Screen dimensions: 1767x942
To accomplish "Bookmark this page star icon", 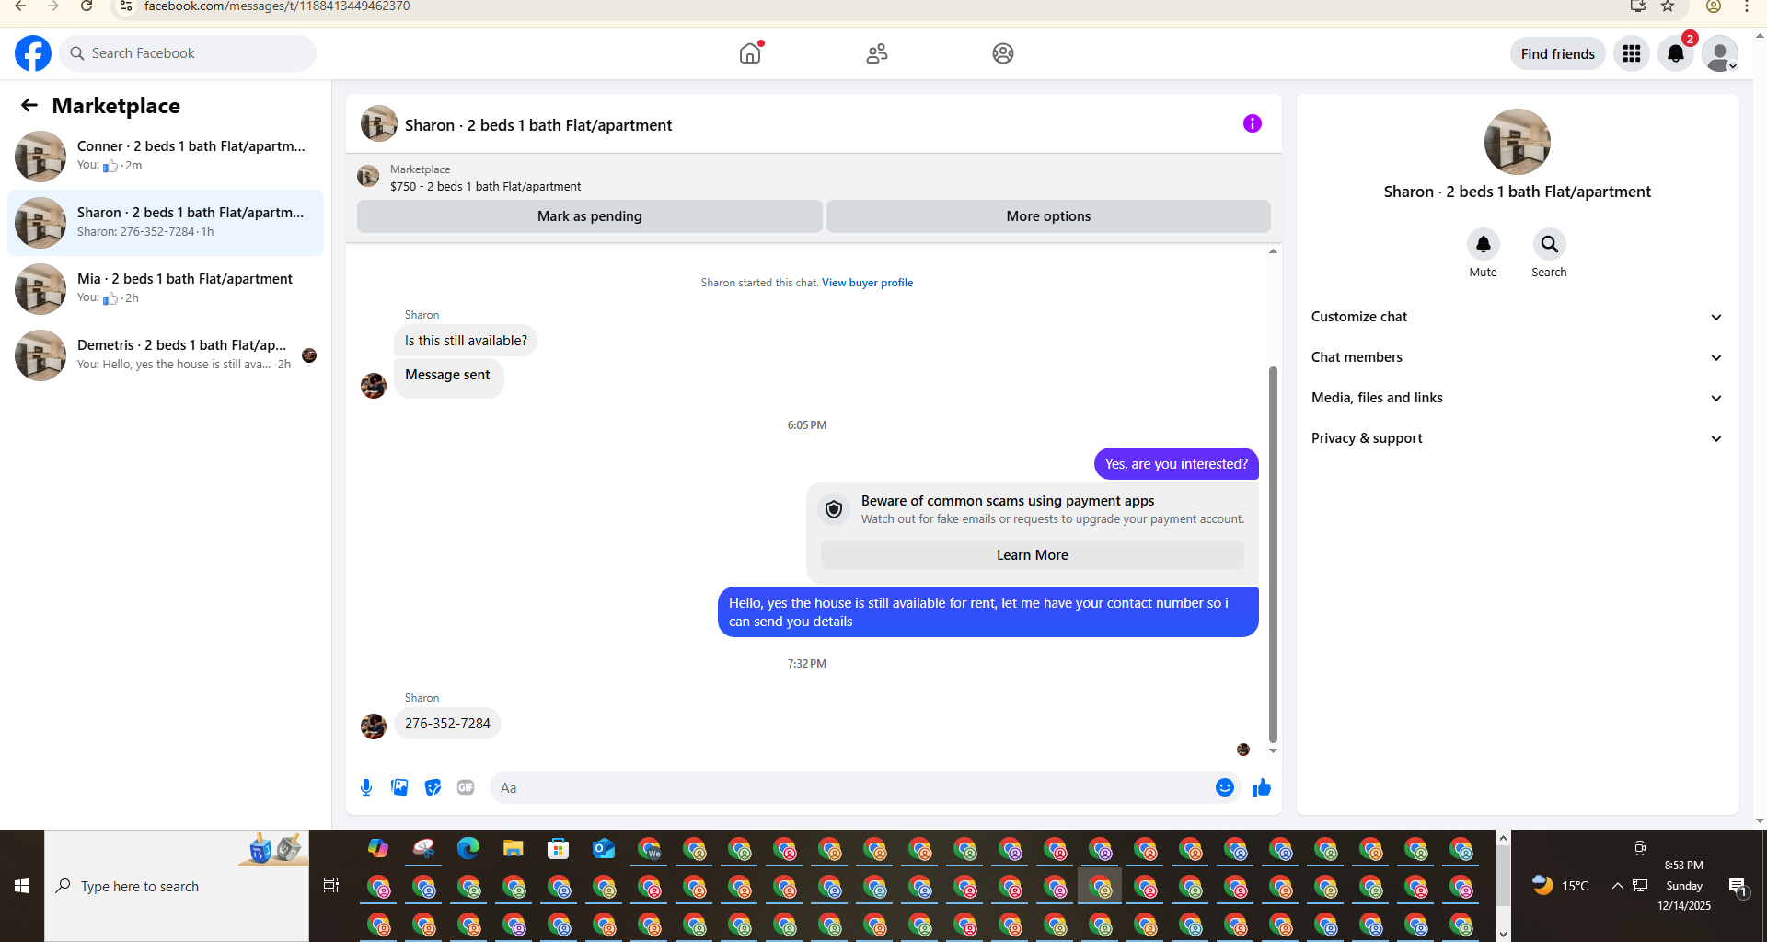I will pyautogui.click(x=1668, y=6).
